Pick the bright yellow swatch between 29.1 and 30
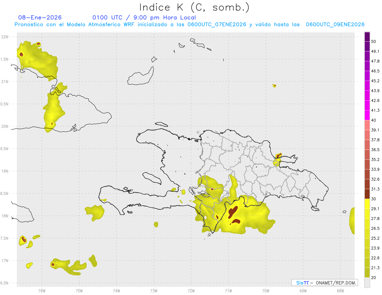 point(367,204)
